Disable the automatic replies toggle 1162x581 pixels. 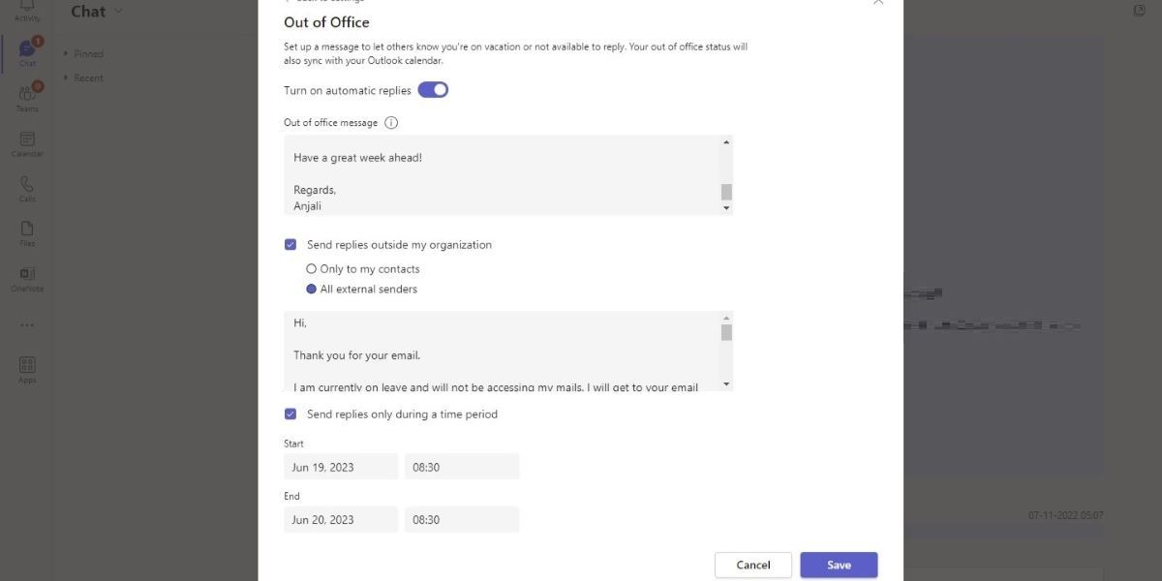(433, 89)
